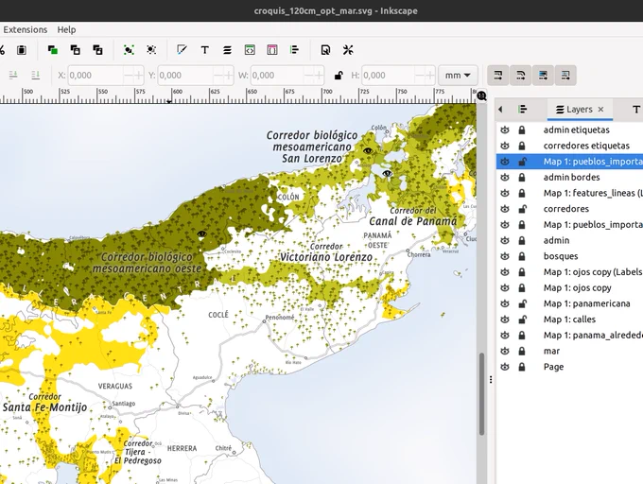Click the Lower selection one step icon

click(13, 75)
